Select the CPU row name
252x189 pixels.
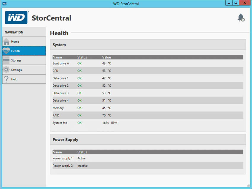[55, 71]
